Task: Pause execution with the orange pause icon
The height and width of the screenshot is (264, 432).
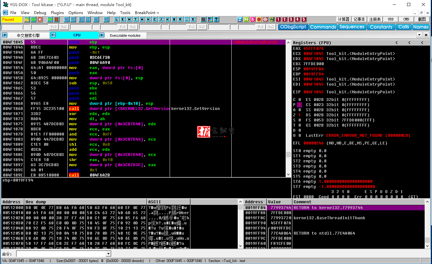Action: point(57,19)
